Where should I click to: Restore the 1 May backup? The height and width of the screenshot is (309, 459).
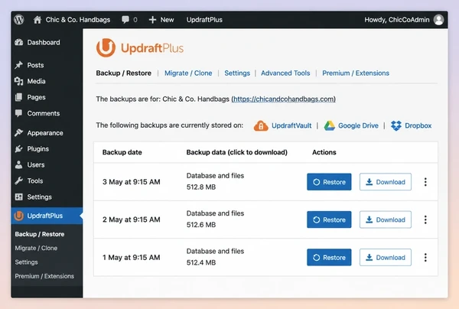[x=329, y=257]
